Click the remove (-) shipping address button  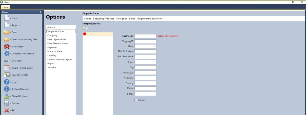coord(87,29)
